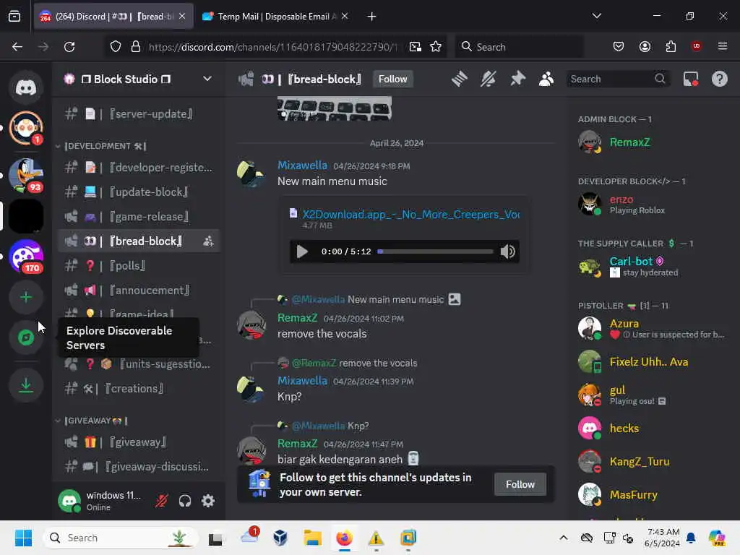Image resolution: width=740 pixels, height=555 pixels.
Task: Click Windows taskbar search box
Action: click(121, 538)
